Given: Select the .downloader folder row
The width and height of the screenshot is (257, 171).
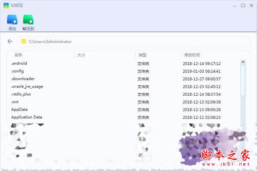Looking at the screenshot, I should click(125, 79).
